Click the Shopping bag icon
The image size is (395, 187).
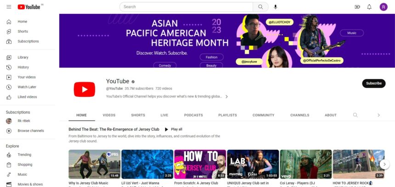tap(9, 164)
